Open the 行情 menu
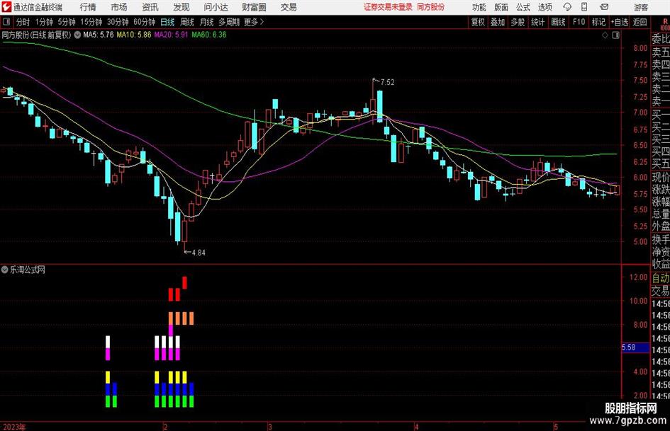Image resolution: width=670 pixels, height=431 pixels. [88, 7]
